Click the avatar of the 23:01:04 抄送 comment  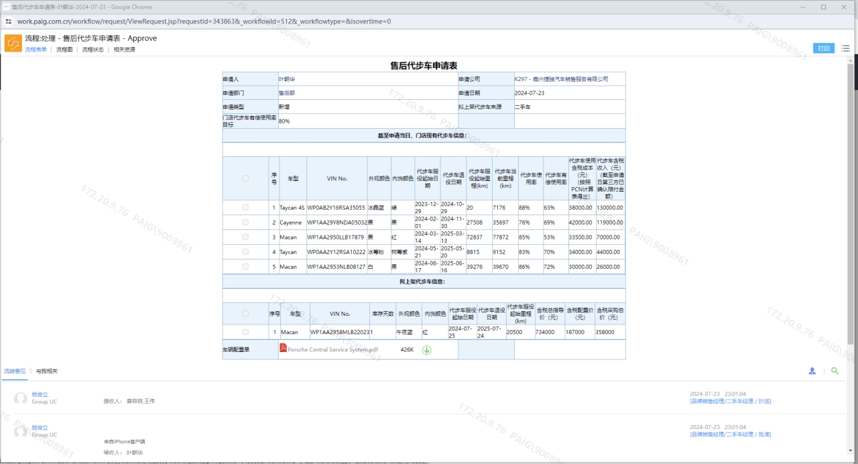tap(21, 398)
